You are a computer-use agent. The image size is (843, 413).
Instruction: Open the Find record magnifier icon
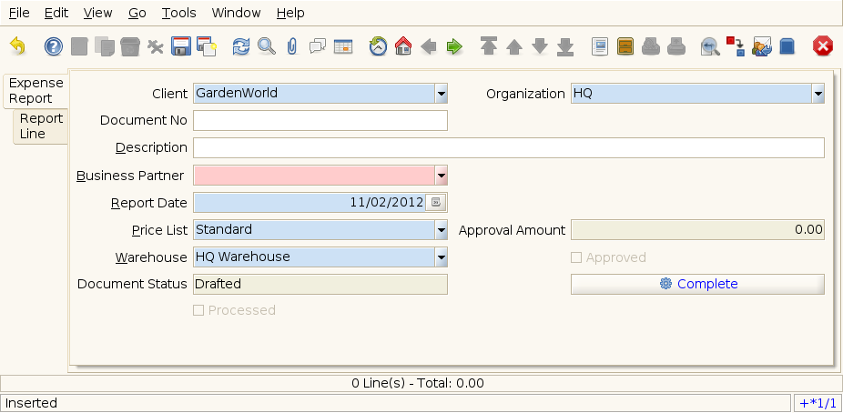(266, 45)
